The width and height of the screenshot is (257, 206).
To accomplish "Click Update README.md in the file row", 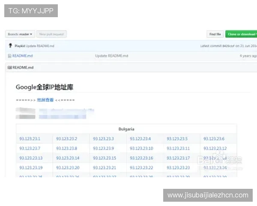I will point(112,56).
